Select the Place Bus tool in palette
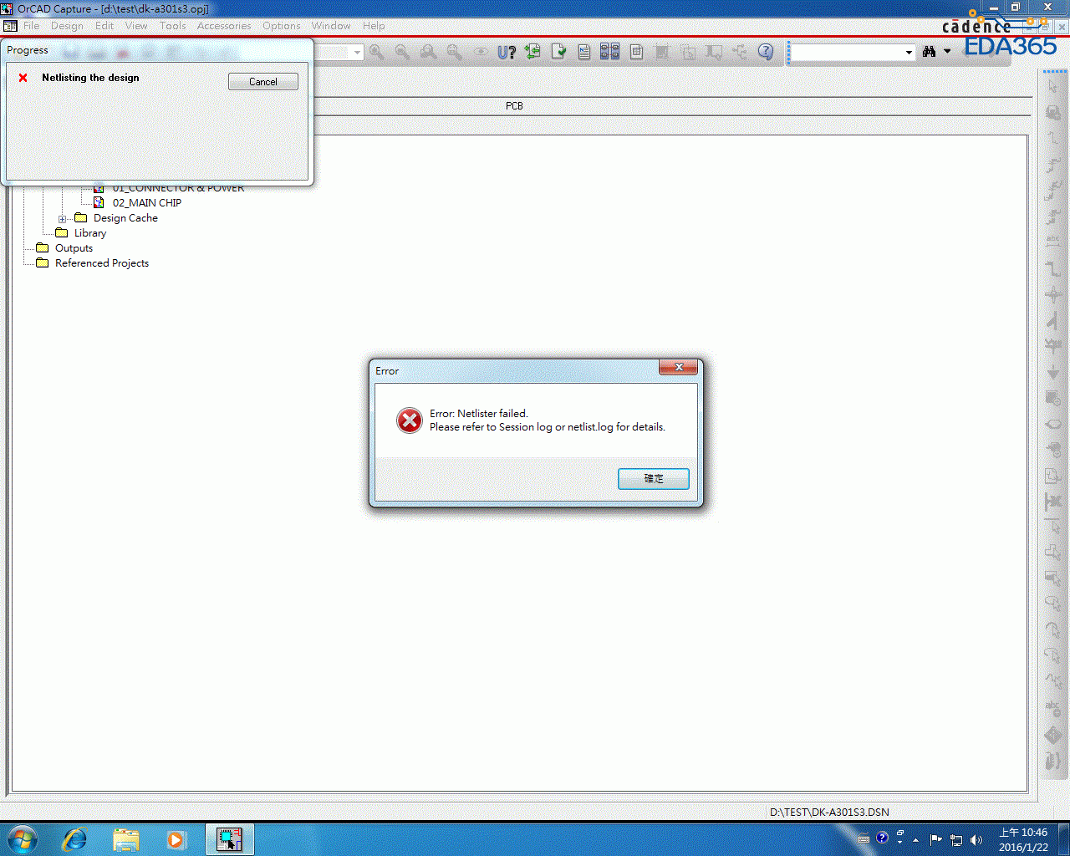 coord(1053,268)
